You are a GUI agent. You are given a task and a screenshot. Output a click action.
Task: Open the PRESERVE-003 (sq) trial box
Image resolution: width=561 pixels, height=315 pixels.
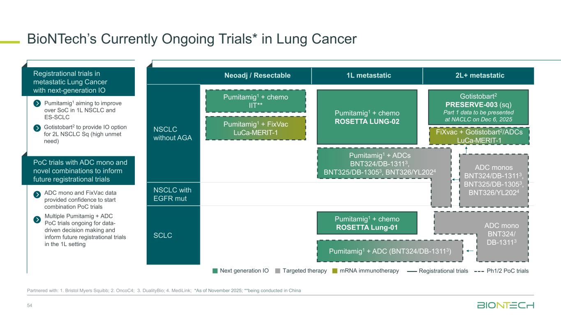[x=478, y=107]
